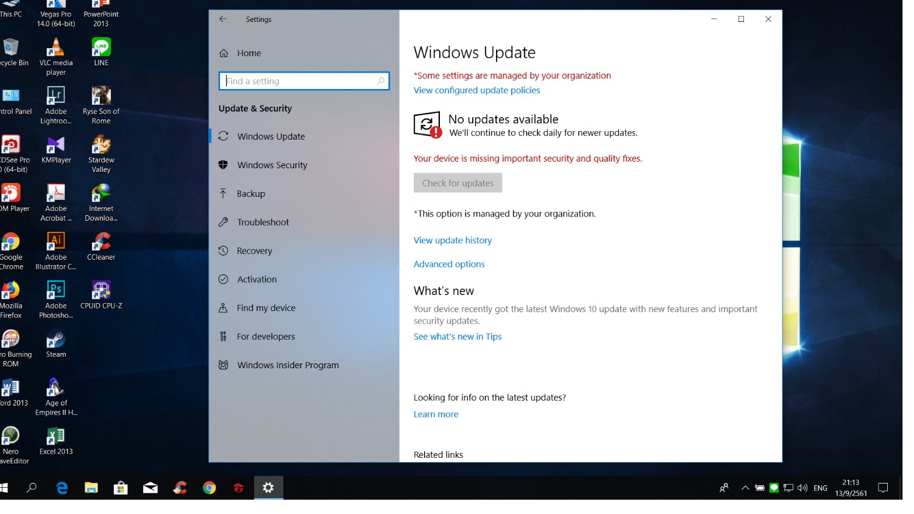Click the missing security fixes warning text
Image resolution: width=914 pixels, height=514 pixels.
click(x=528, y=159)
